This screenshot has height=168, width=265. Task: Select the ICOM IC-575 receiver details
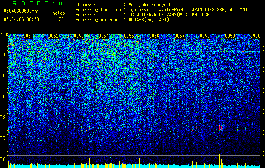coord(169,15)
